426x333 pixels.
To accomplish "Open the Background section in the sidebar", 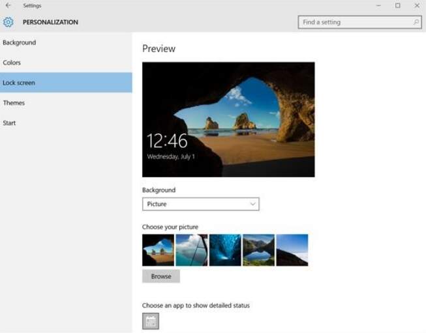I will pos(20,43).
